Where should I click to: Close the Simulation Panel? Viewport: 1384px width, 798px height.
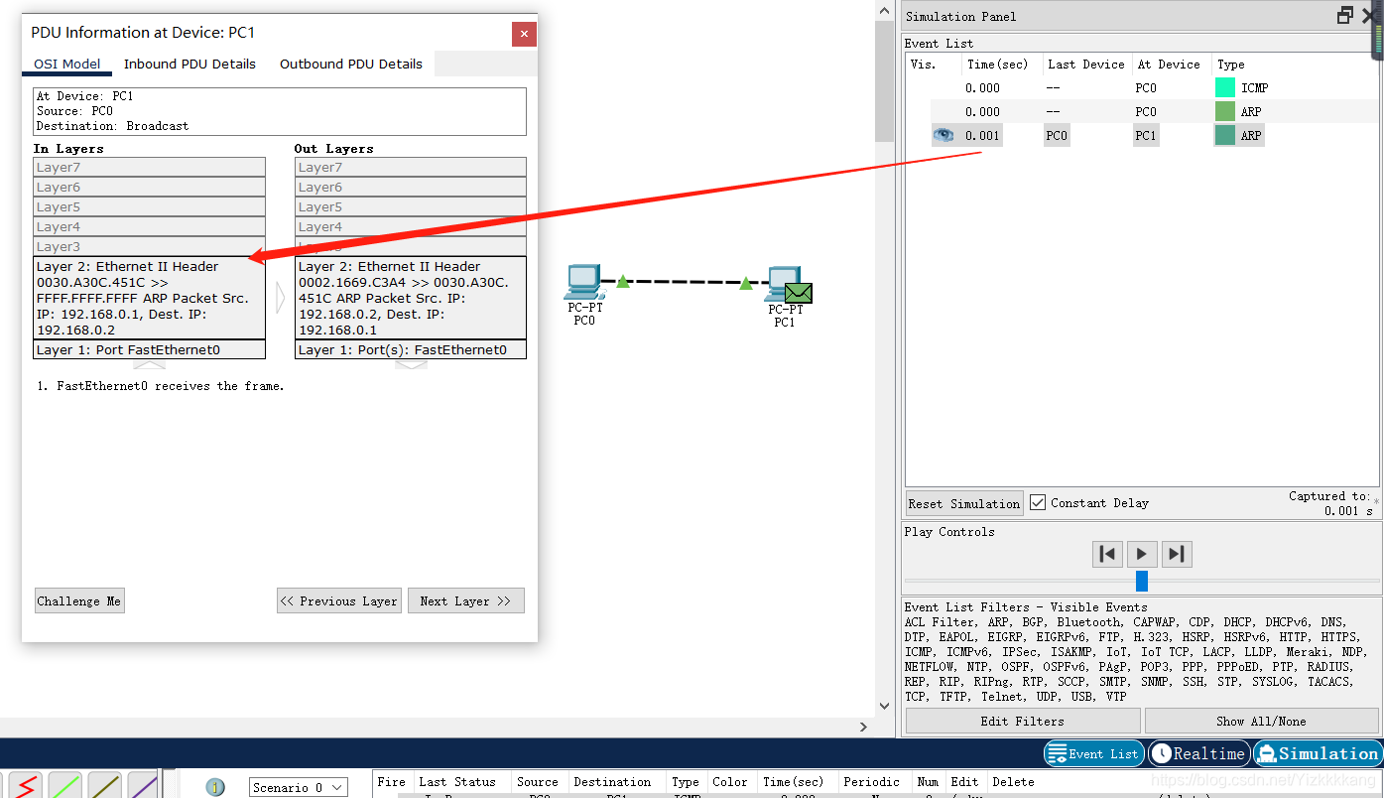(1369, 15)
